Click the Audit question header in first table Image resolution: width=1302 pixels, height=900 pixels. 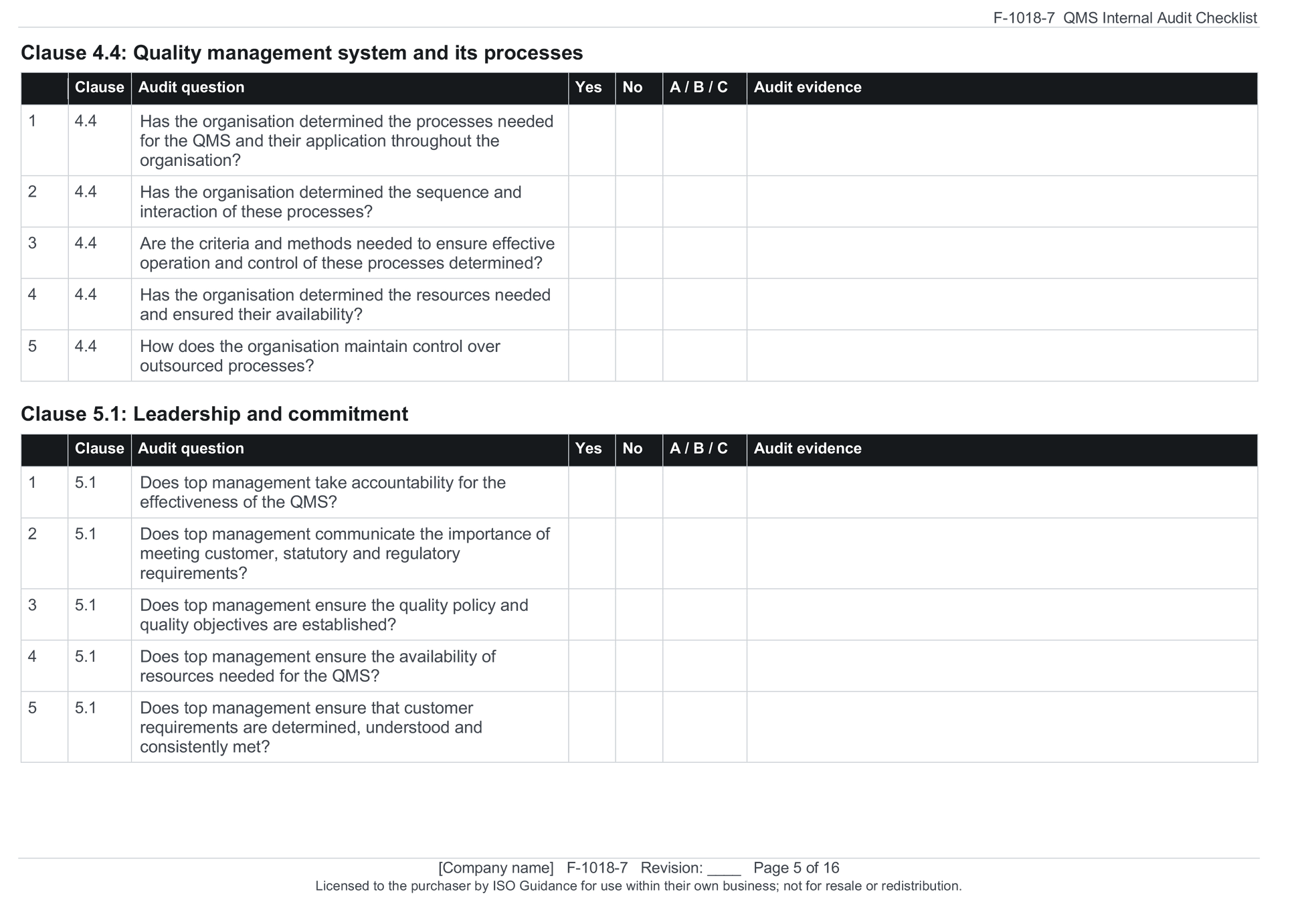(x=191, y=88)
